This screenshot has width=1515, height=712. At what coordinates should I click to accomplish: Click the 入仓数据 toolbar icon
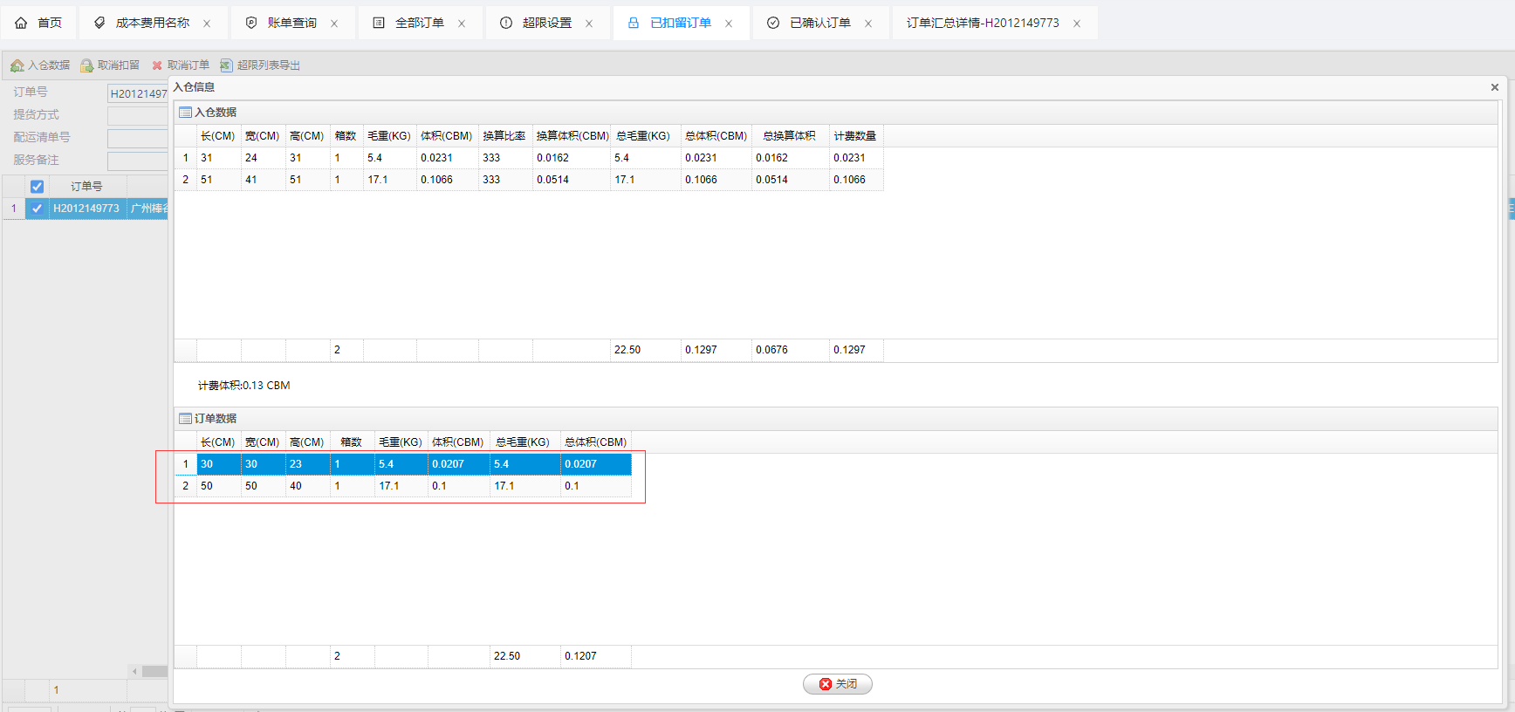pyautogui.click(x=17, y=65)
